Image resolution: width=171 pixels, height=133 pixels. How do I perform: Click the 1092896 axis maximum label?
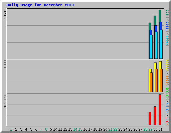5,101
